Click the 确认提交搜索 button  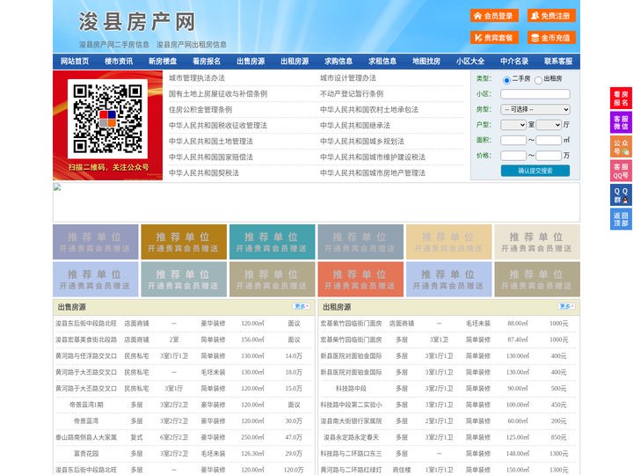coord(535,171)
